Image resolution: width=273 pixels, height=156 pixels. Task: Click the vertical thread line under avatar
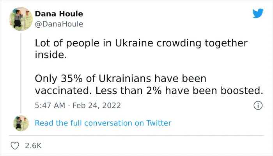point(21,73)
